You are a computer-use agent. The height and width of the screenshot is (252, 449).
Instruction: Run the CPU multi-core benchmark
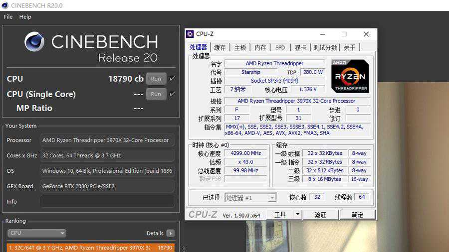pos(156,79)
